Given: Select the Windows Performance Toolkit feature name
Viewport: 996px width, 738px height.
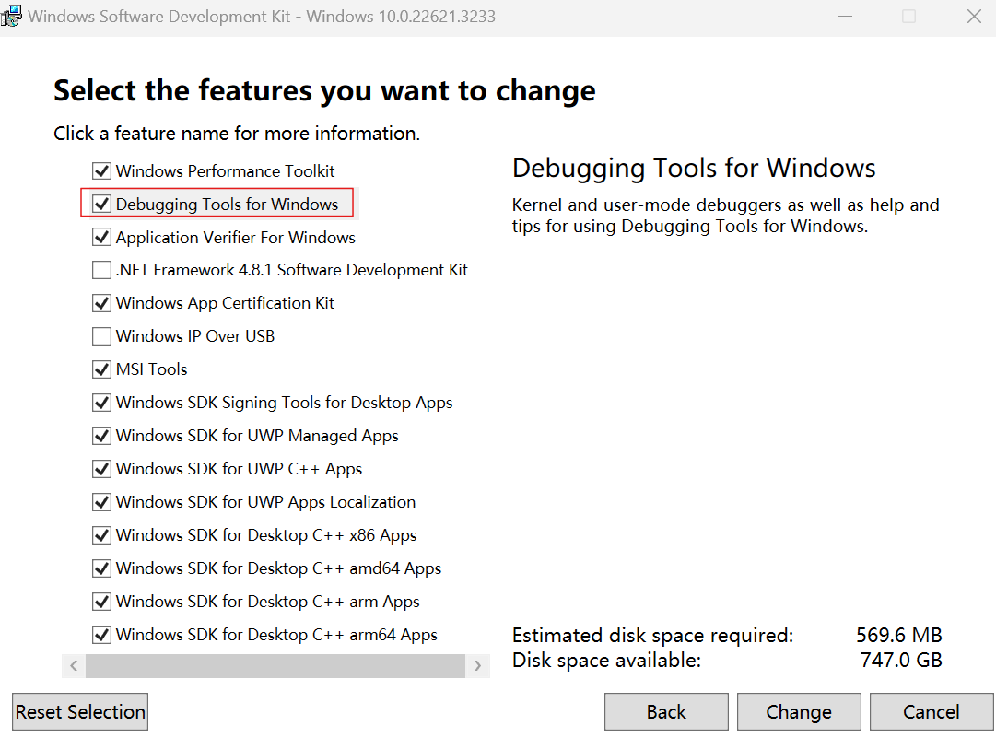Looking at the screenshot, I should point(225,170).
